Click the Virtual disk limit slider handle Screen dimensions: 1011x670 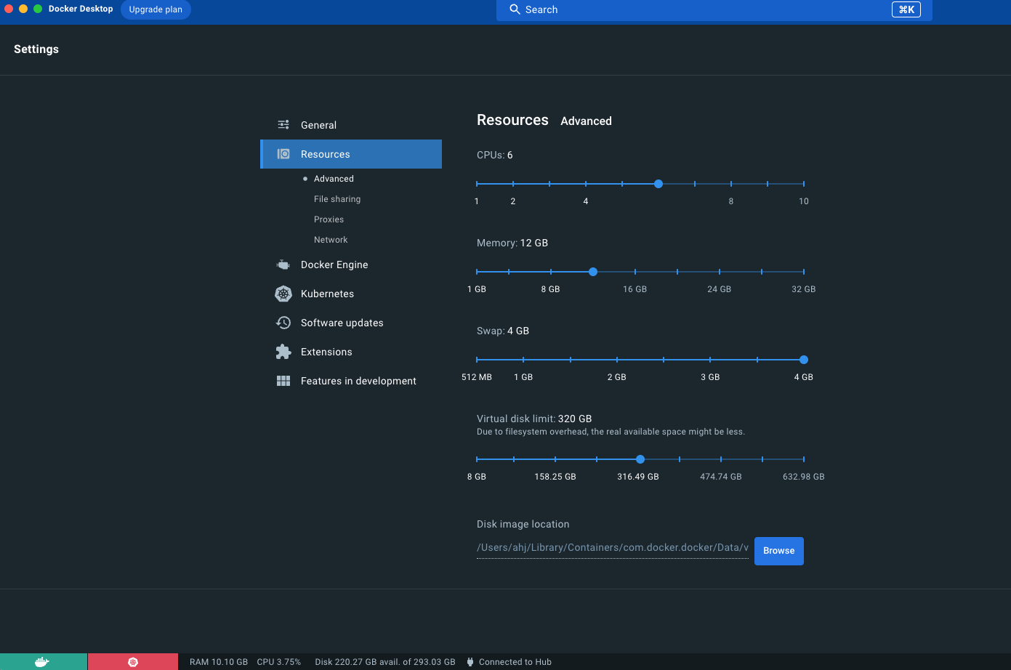point(640,459)
